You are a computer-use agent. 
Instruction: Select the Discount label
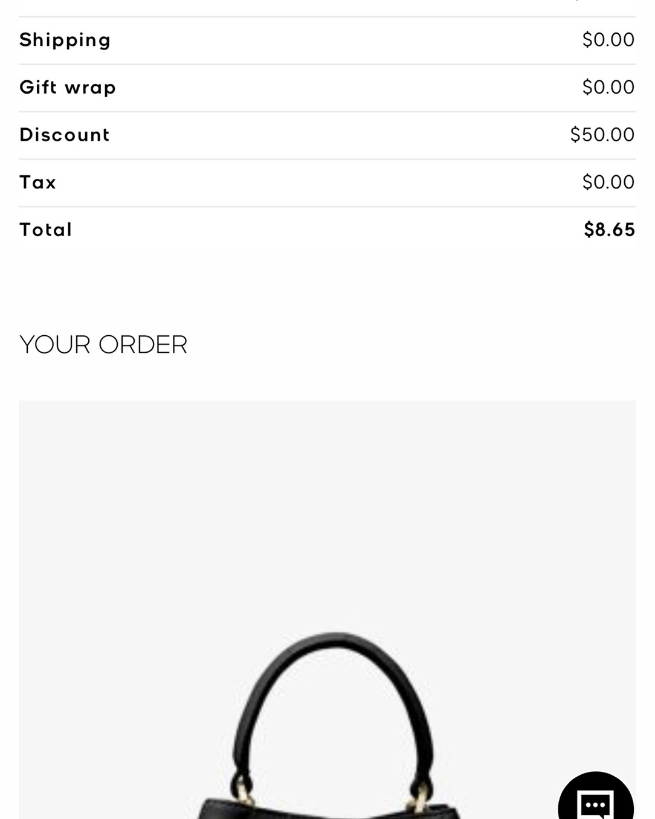(x=65, y=135)
